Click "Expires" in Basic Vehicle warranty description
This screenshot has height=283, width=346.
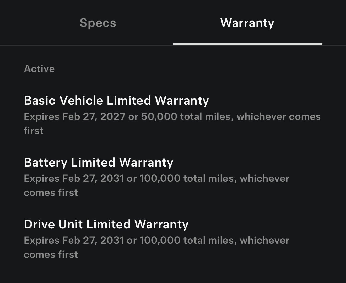pyautogui.click(x=41, y=116)
